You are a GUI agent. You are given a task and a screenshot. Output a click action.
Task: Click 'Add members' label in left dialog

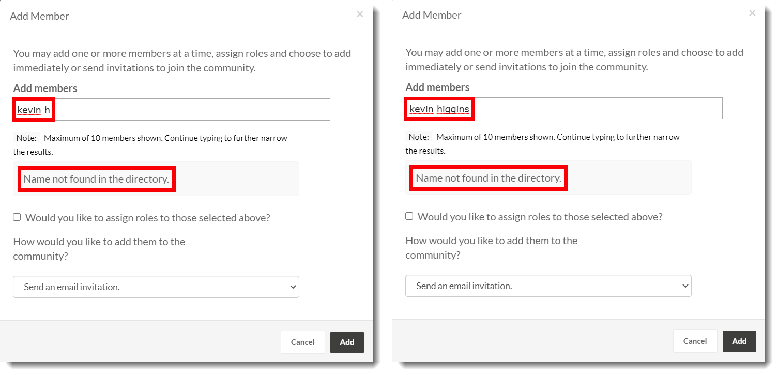(45, 88)
